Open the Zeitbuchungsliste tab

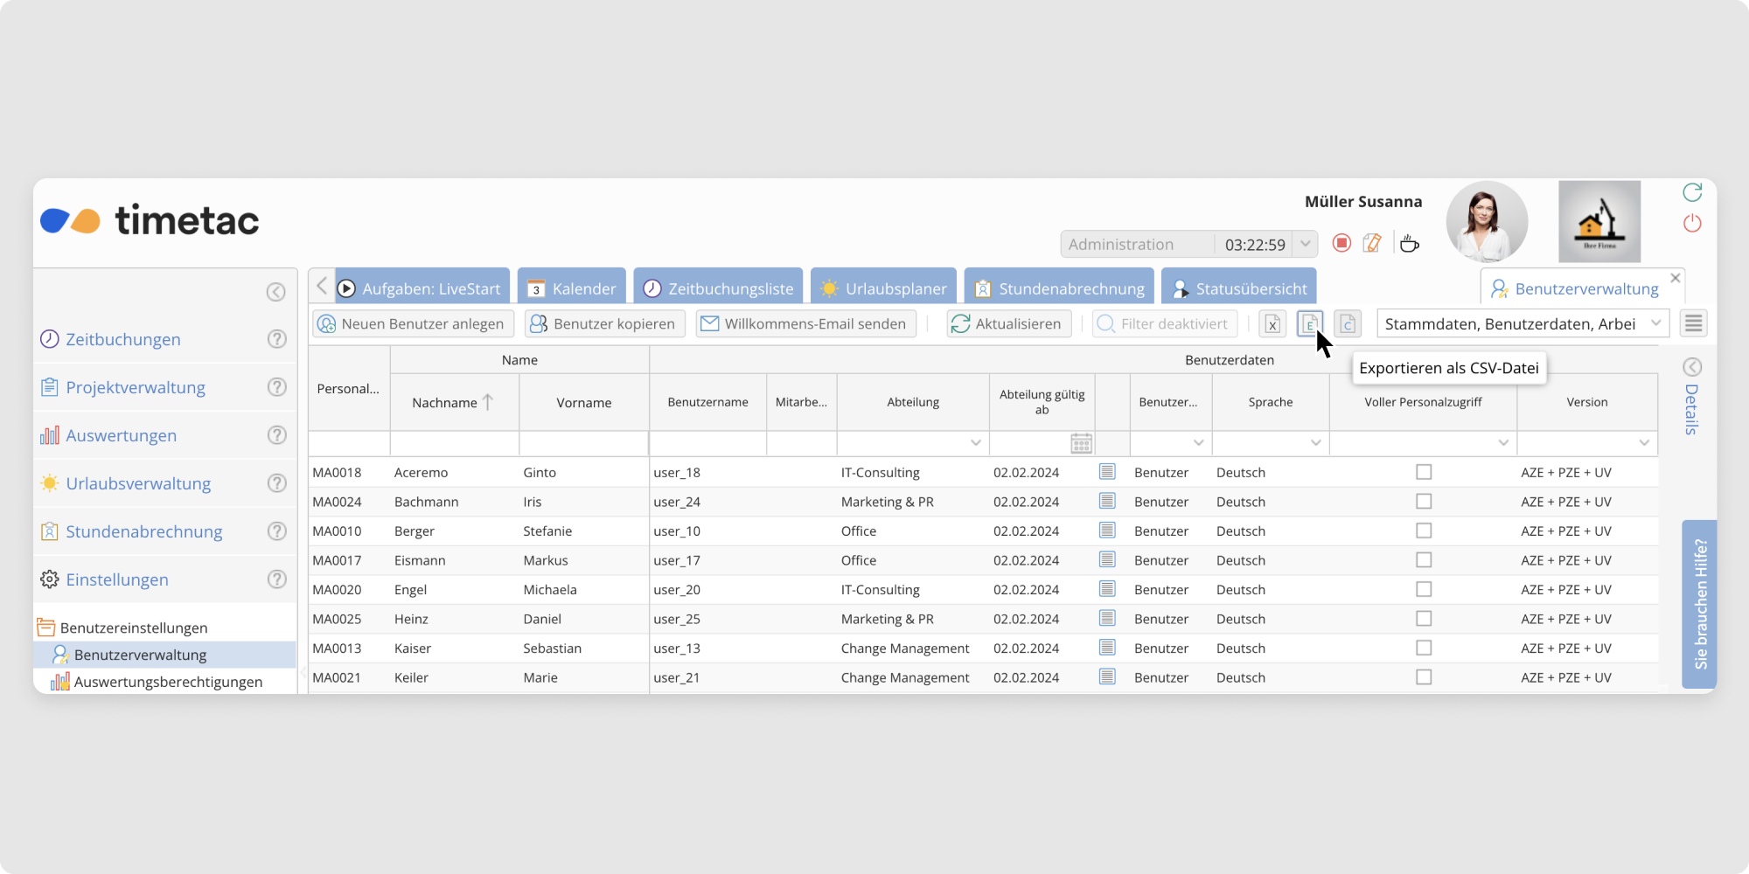coord(718,288)
